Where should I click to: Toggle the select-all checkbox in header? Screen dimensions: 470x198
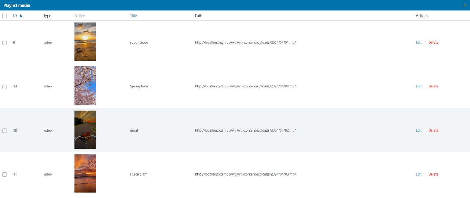coord(4,16)
